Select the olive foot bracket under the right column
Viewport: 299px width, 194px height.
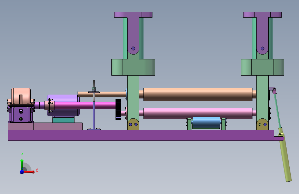[262, 124]
